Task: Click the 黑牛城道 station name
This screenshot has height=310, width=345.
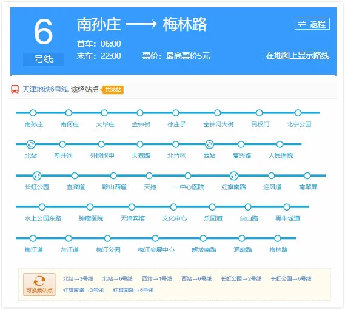Action: [x=287, y=218]
